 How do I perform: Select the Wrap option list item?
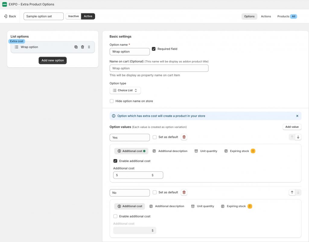pyautogui.click(x=53, y=47)
